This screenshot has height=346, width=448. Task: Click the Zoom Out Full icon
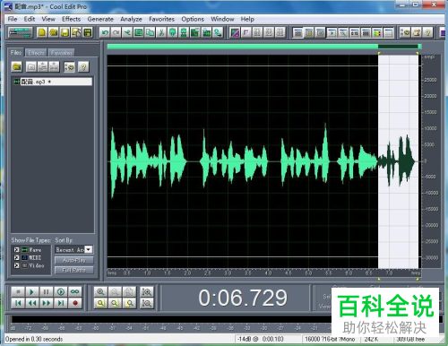click(x=129, y=291)
